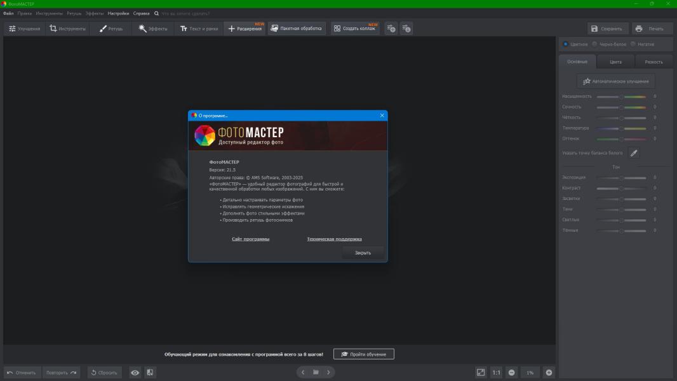Open the Retouch (Ретушь) brush section

point(111,29)
